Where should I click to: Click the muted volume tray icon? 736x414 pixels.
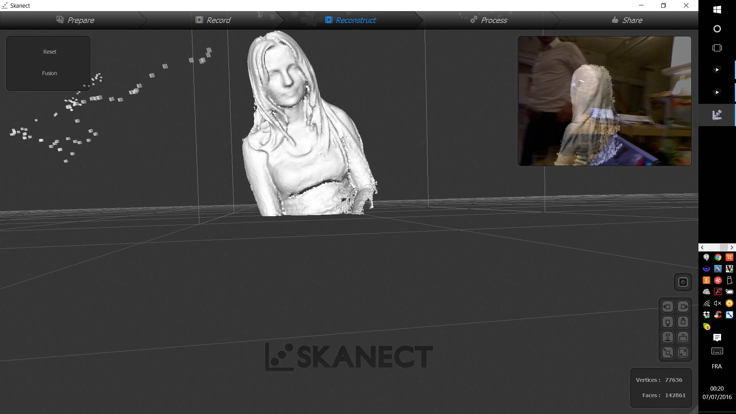pyautogui.click(x=718, y=303)
